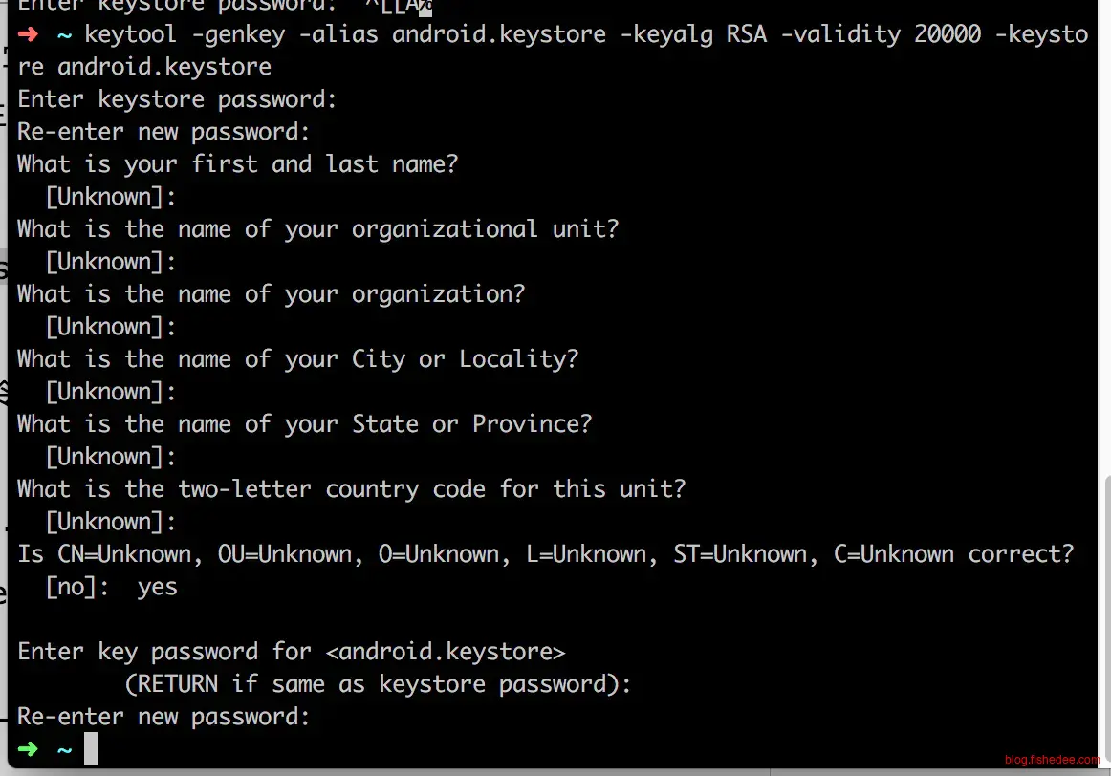The image size is (1111, 776).
Task: Click the "(RETURN if same as keystore password):" line
Action: pos(378,684)
